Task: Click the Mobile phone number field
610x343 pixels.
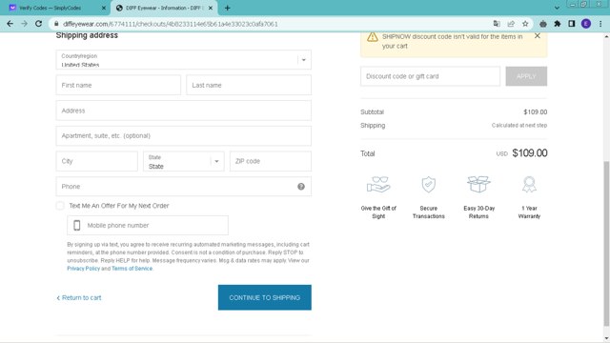Action: (x=148, y=225)
